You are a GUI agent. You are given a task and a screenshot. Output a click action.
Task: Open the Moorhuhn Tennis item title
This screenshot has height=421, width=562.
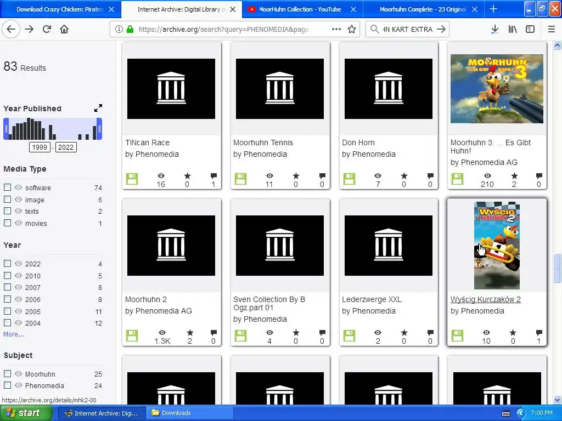point(263,143)
